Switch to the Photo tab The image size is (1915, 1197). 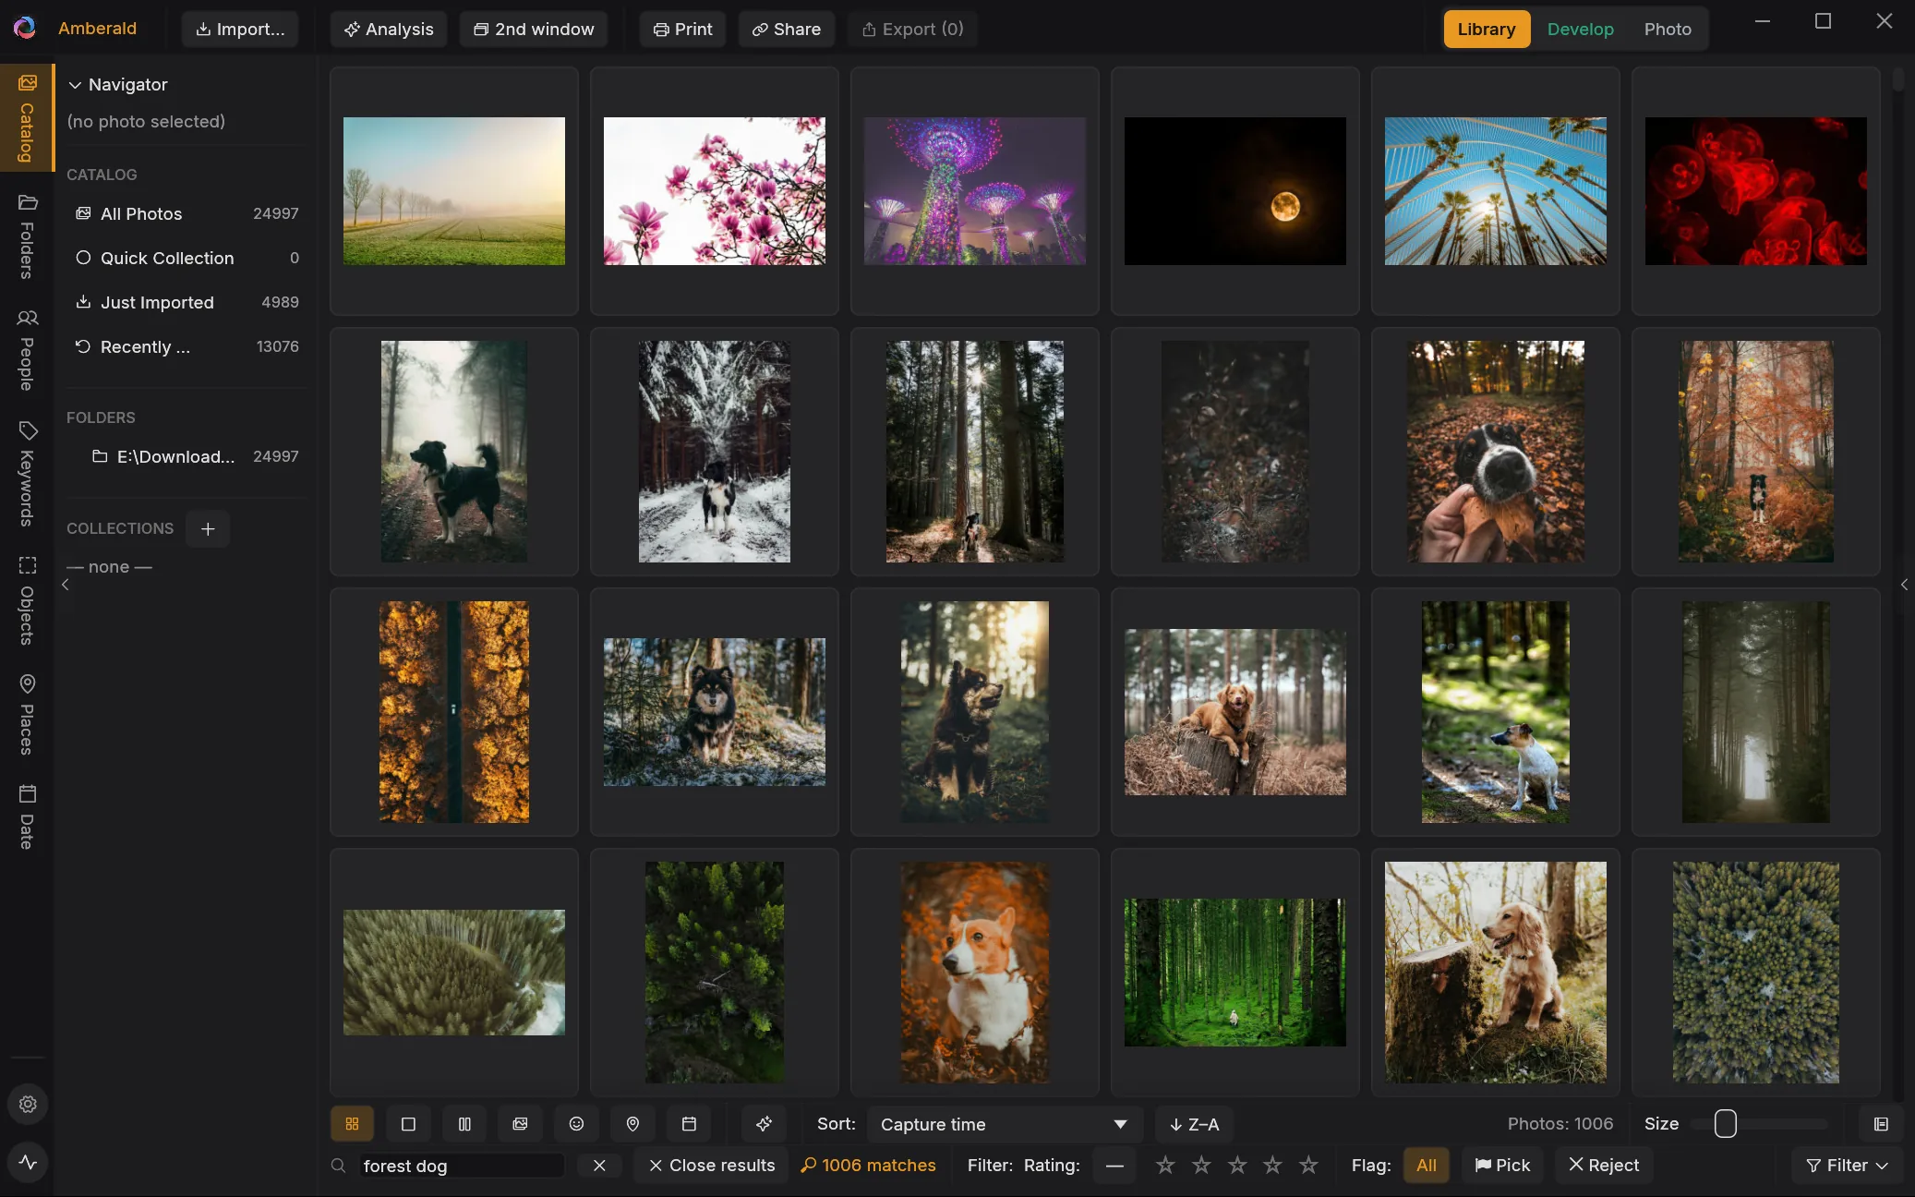click(1667, 29)
